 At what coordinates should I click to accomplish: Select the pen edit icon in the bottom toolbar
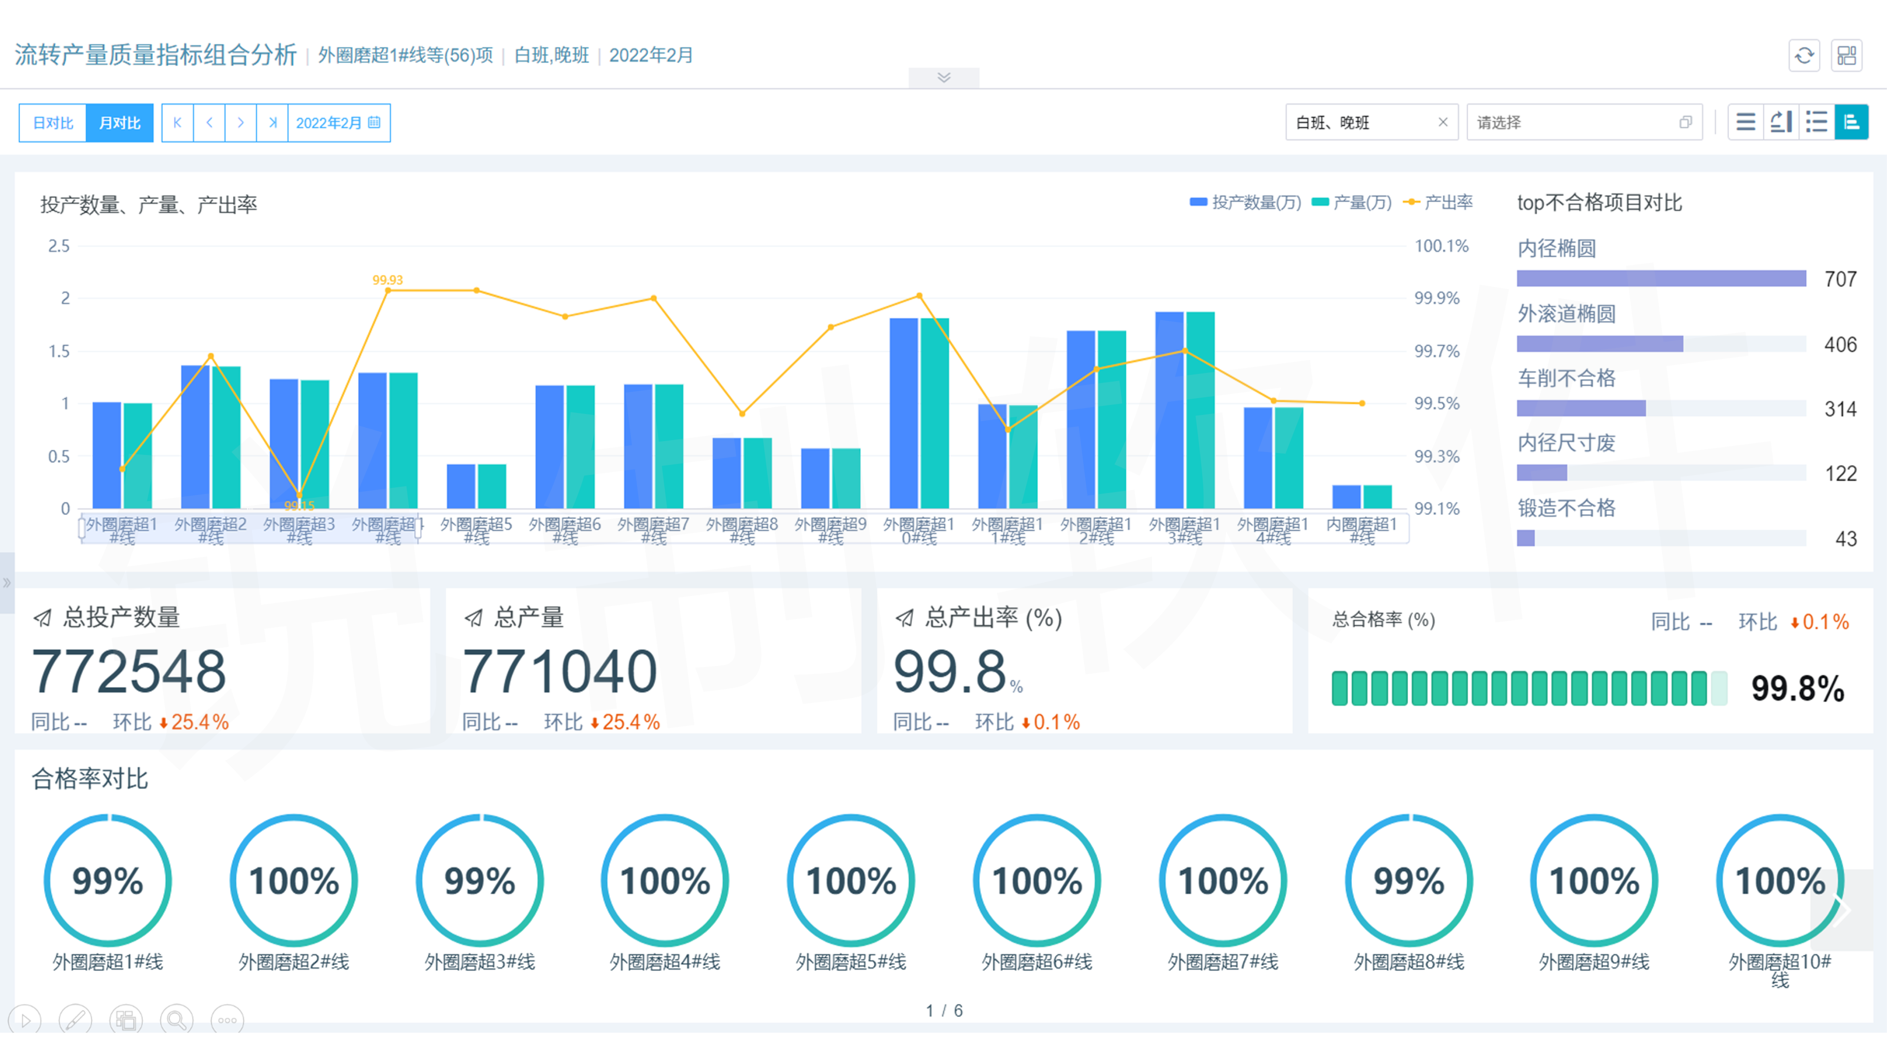75,1020
